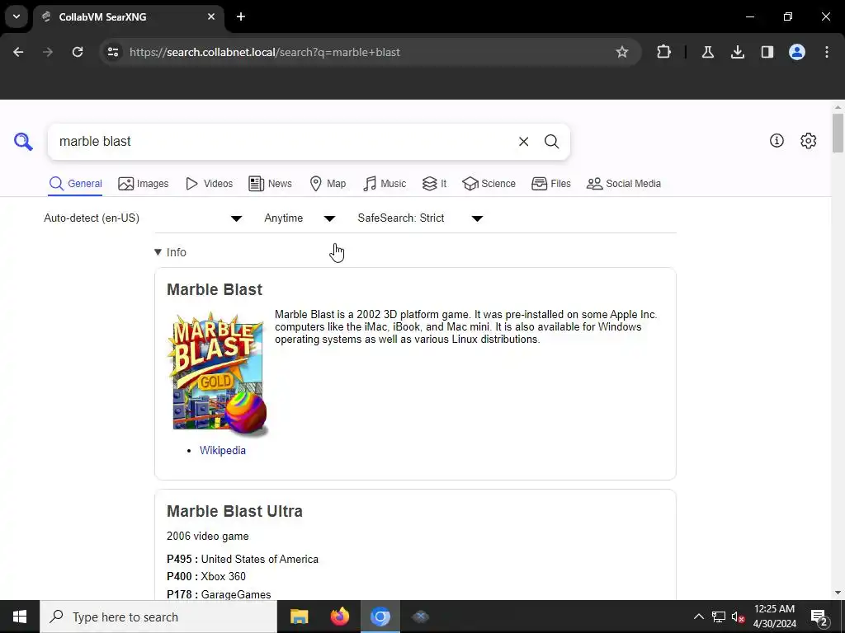Open the Anytime time range dropdown
Viewport: 845px width, 633px height.
click(300, 218)
